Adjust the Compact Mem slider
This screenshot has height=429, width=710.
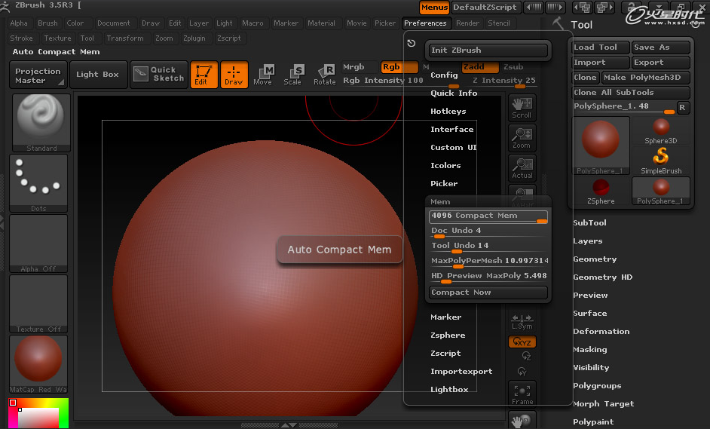488,216
